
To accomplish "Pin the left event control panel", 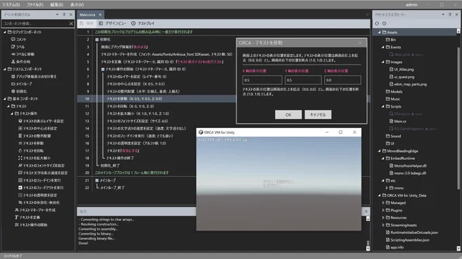I will point(64,14).
